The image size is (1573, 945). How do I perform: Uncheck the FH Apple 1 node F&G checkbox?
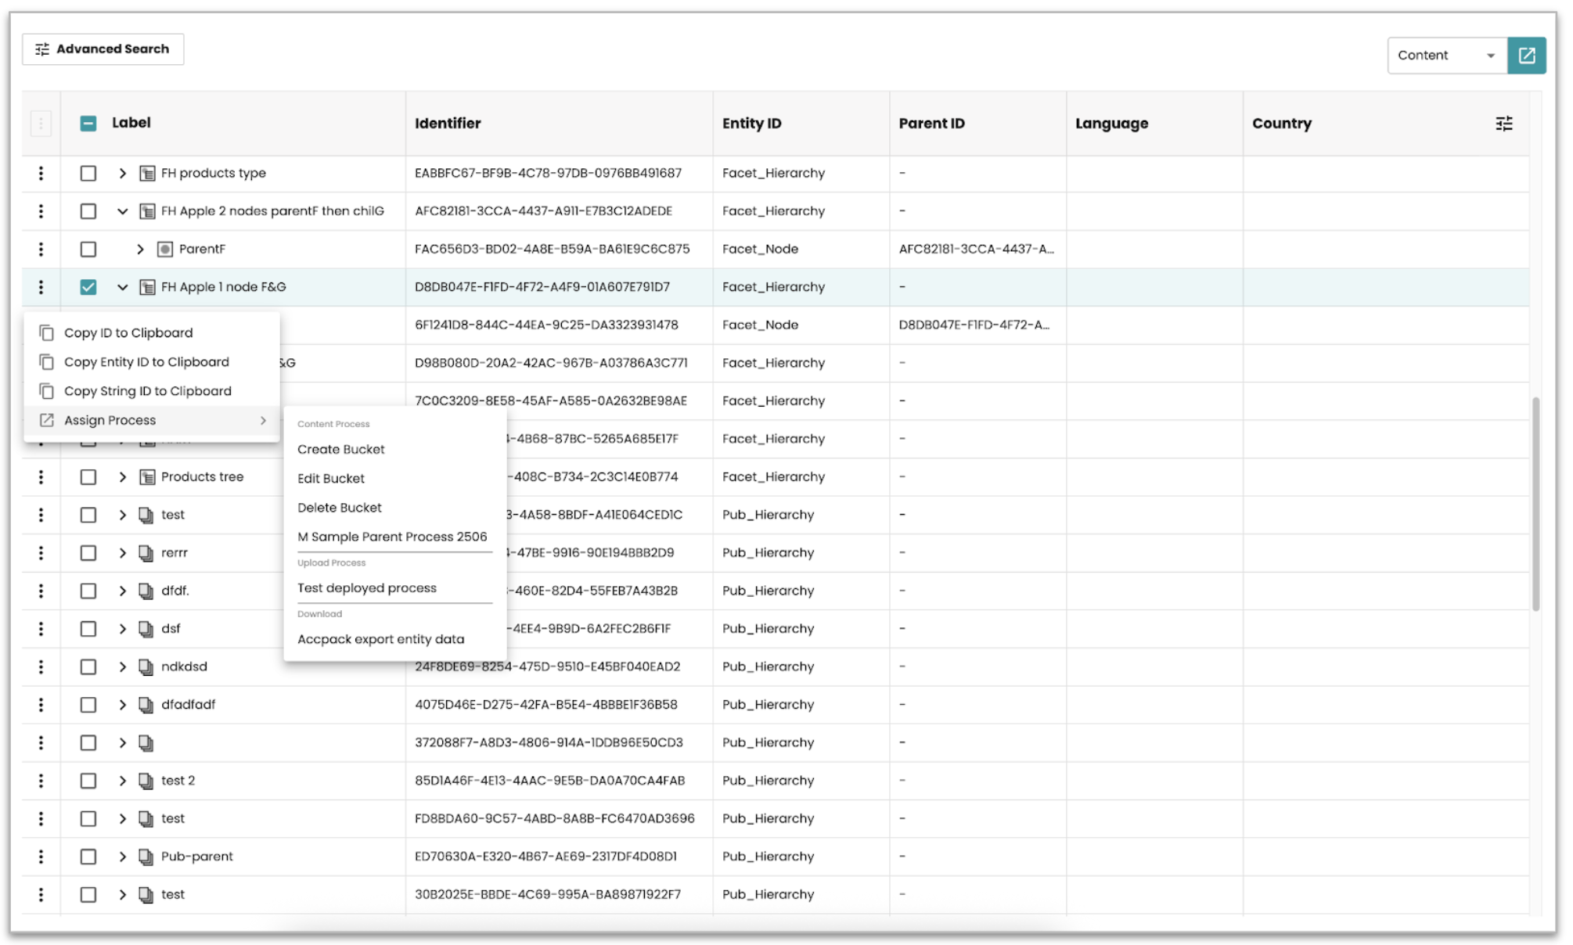(88, 287)
